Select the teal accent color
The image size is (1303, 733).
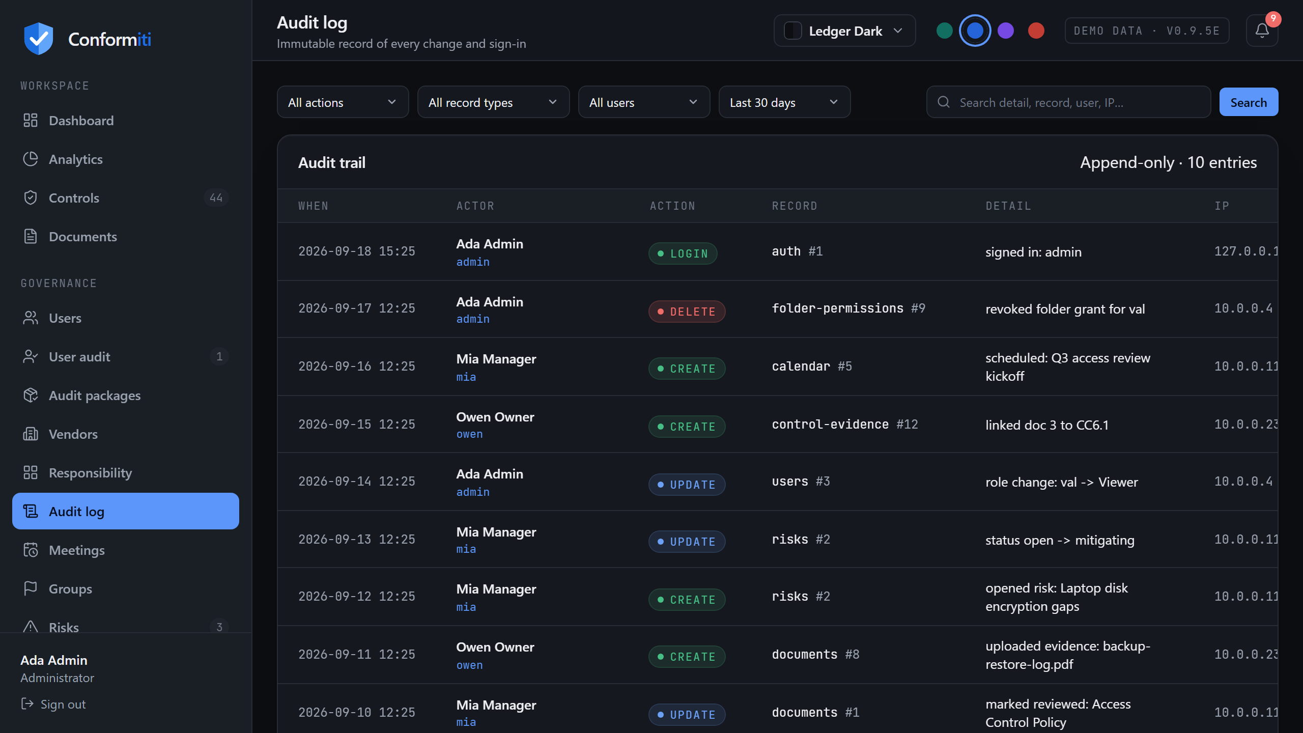point(944,31)
